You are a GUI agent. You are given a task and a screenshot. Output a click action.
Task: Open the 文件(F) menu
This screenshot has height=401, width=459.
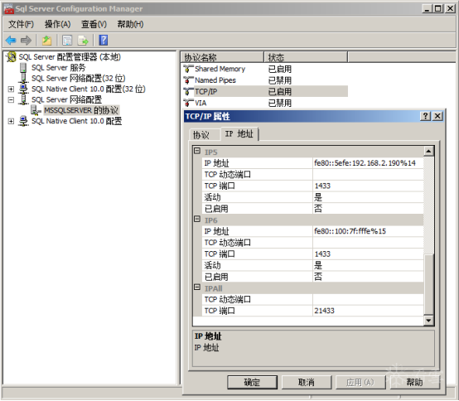click(21, 24)
